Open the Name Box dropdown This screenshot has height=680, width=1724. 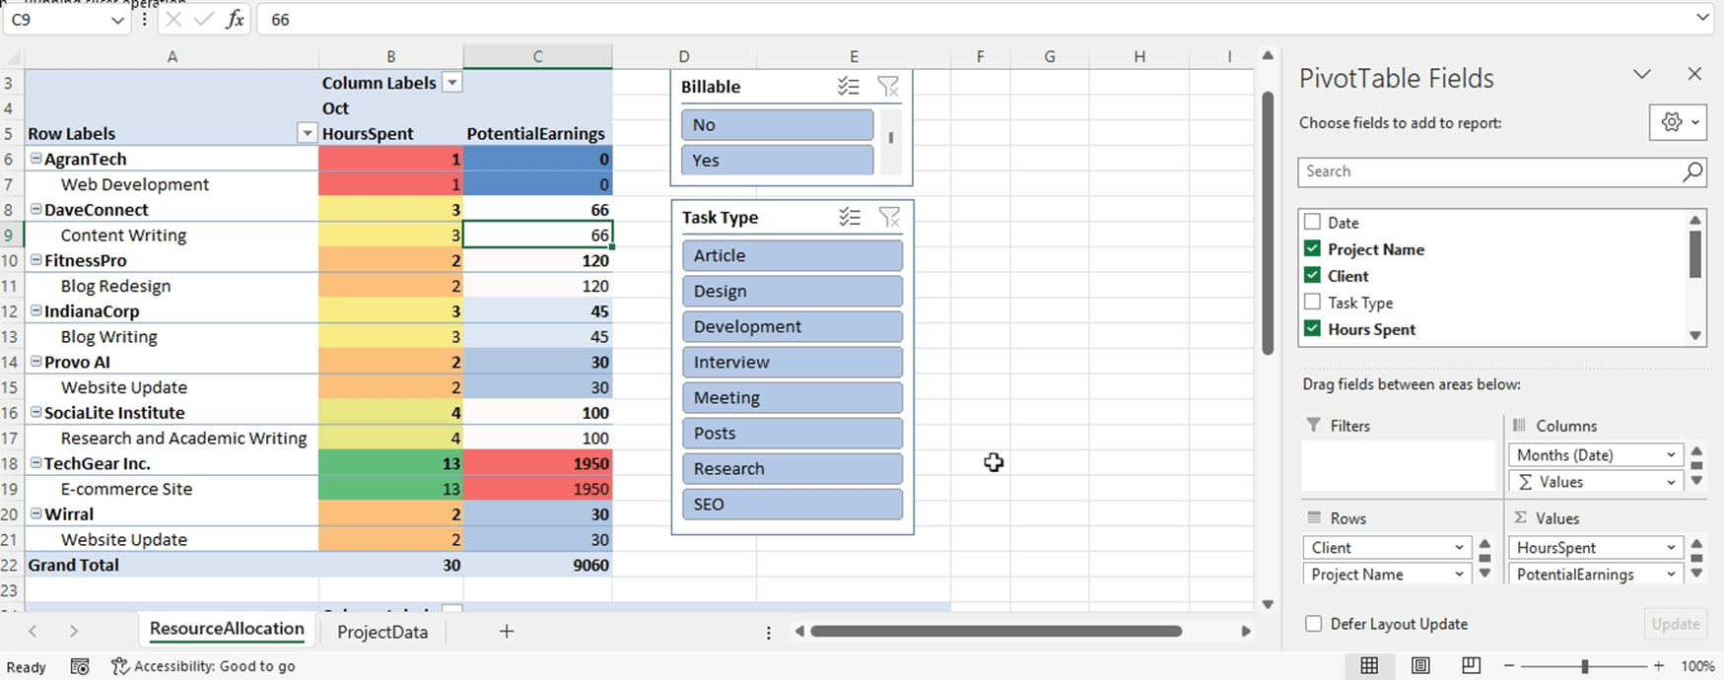point(118,20)
